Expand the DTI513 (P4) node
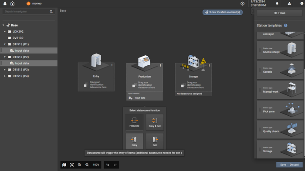 (x=5, y=76)
